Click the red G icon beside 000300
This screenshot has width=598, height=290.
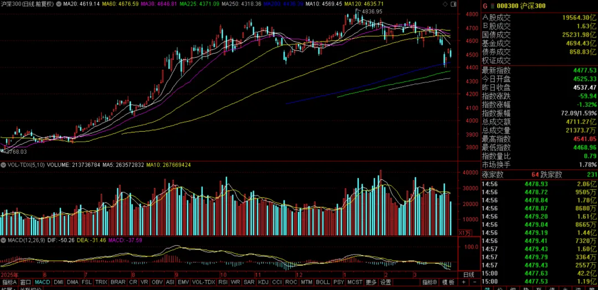point(484,6)
